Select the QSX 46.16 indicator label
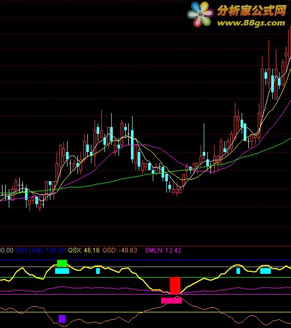 click(x=84, y=250)
